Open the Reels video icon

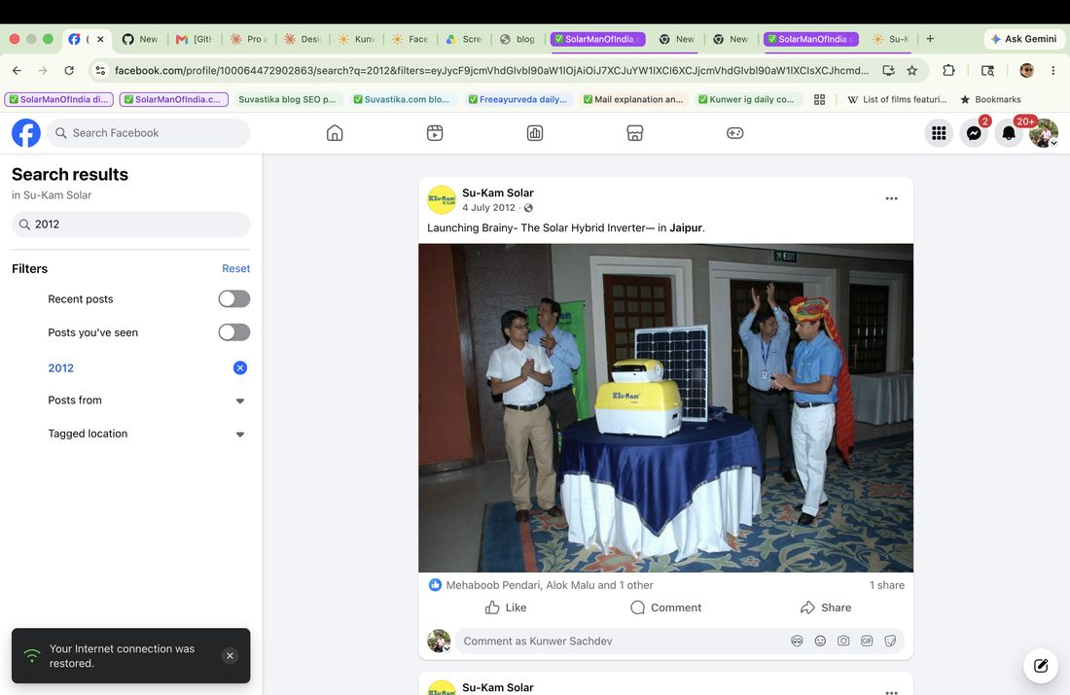[435, 133]
